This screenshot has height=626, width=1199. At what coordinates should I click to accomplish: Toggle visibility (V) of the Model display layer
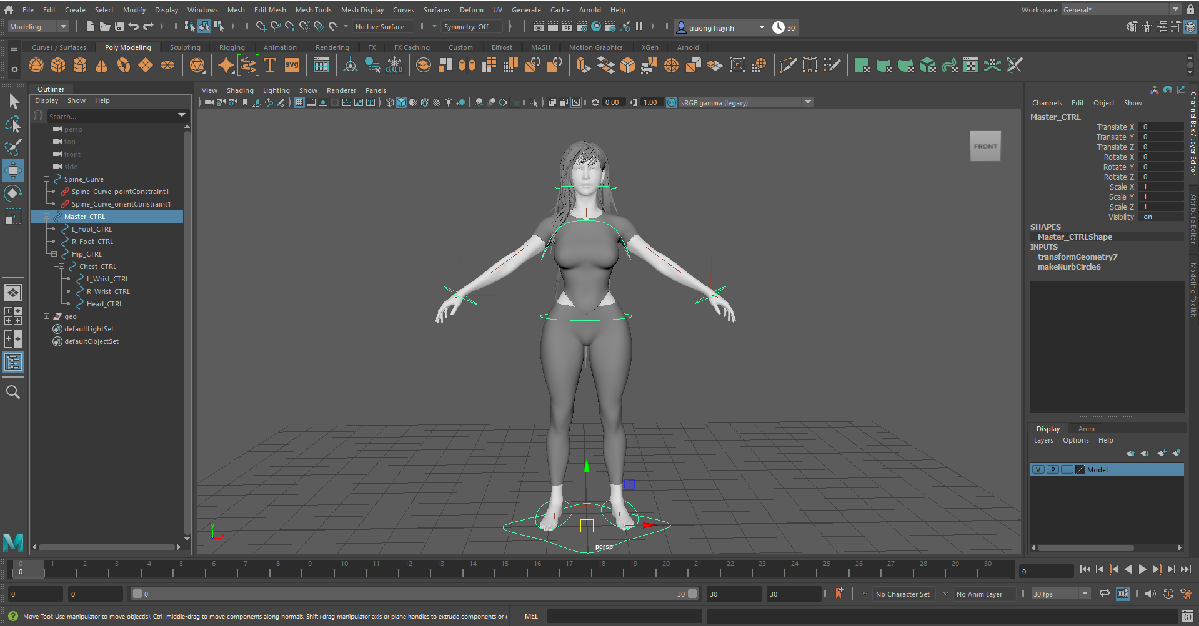click(x=1038, y=469)
